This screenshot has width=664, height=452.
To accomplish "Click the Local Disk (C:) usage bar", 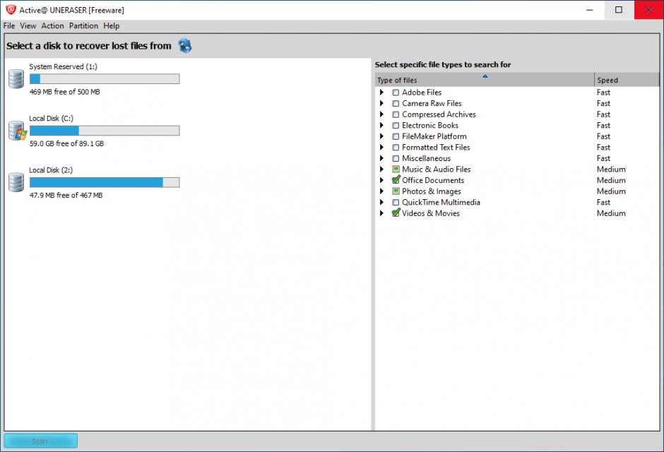I will (x=105, y=131).
